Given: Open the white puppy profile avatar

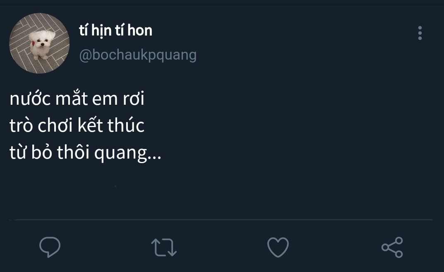Looking at the screenshot, I should click(x=39, y=43).
